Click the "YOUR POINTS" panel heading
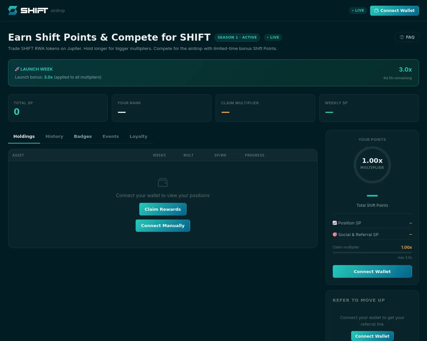427x341 pixels. click(x=372, y=140)
